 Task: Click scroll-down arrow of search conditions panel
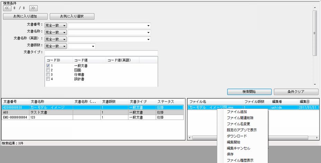315,85
